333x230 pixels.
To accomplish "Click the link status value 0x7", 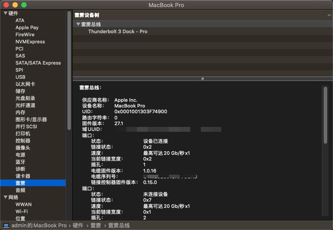I will click(147, 200).
